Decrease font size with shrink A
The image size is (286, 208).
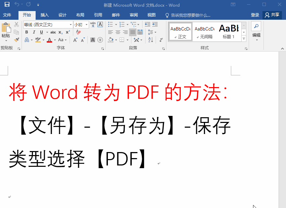coord(83,40)
